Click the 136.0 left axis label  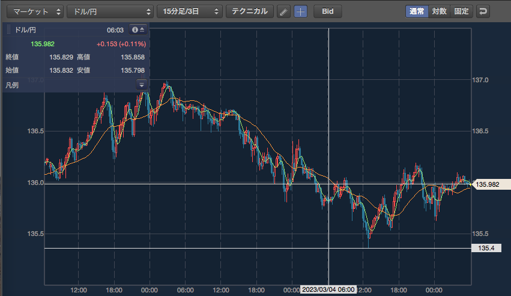(x=35, y=183)
